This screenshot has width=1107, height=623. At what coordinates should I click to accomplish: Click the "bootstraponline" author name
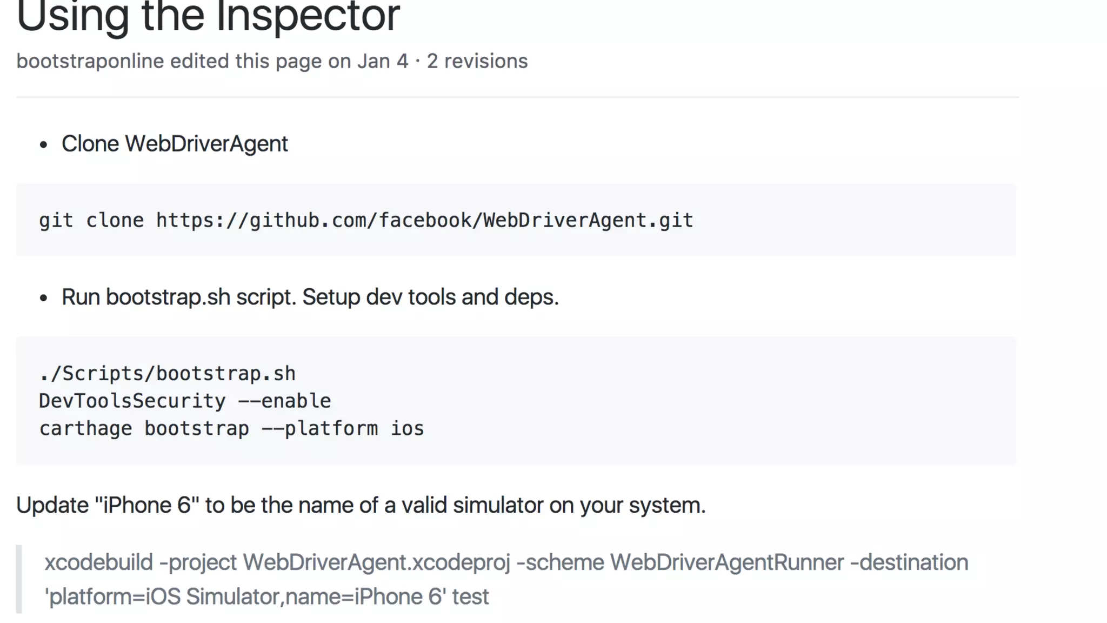pos(90,61)
